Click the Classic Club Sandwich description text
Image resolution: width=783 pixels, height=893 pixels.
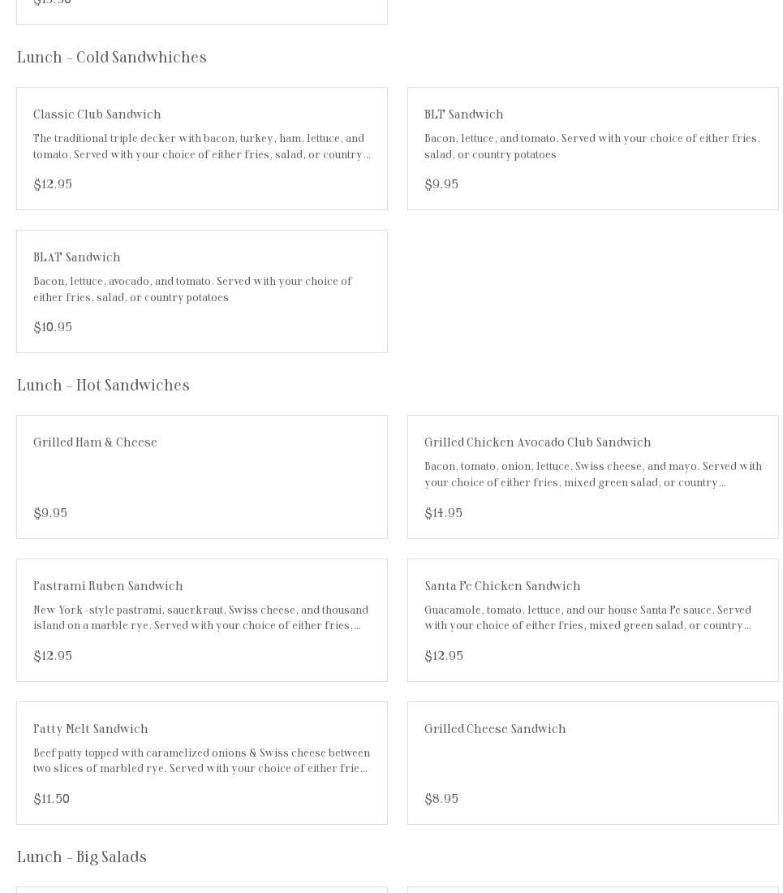(x=201, y=147)
